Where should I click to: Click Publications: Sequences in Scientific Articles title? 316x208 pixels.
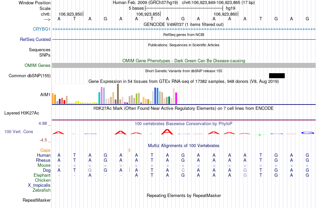(x=184, y=45)
